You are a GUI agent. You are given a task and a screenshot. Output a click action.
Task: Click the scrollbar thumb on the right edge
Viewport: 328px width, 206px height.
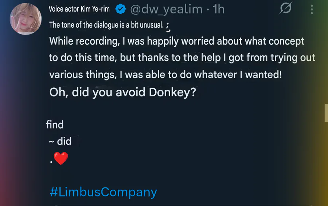coord(326,113)
